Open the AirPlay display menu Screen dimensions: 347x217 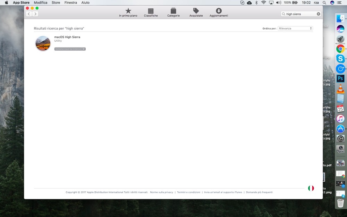click(271, 3)
